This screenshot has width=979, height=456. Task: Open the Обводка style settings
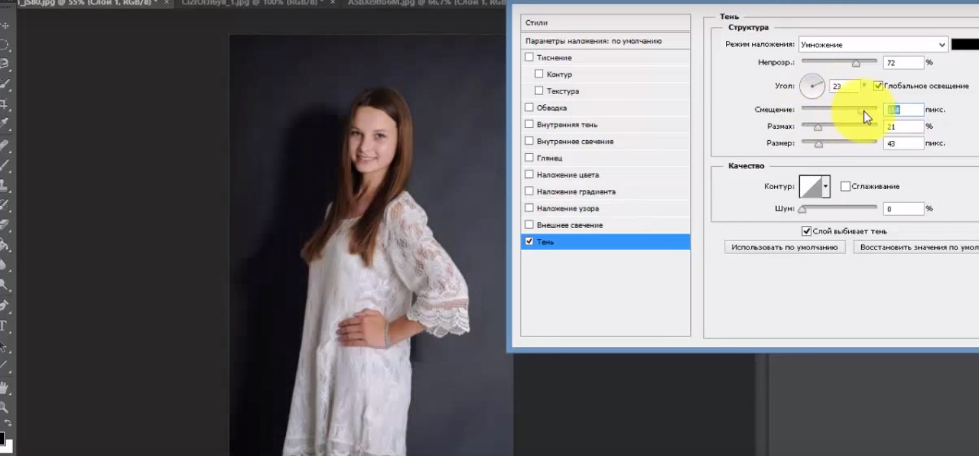tap(552, 108)
